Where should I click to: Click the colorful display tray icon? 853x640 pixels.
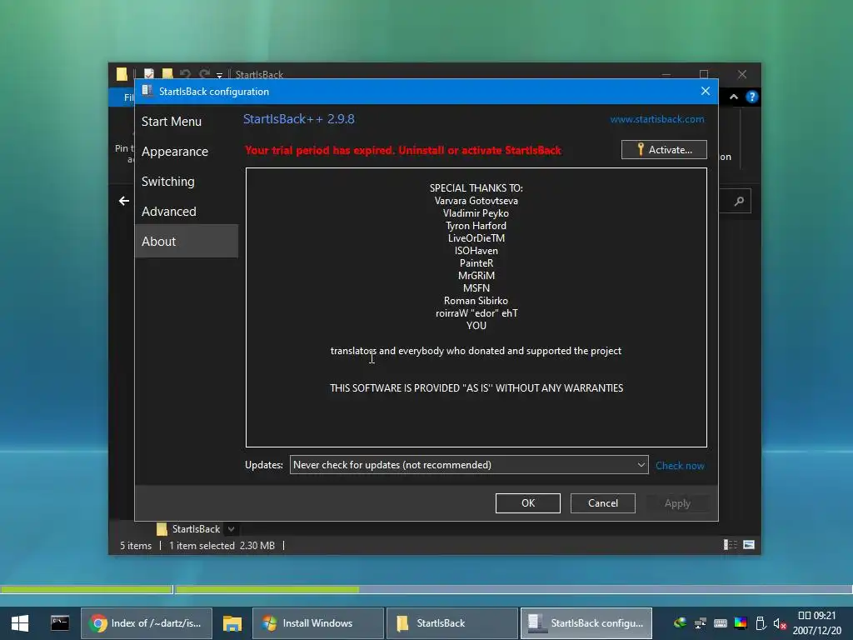click(x=741, y=623)
